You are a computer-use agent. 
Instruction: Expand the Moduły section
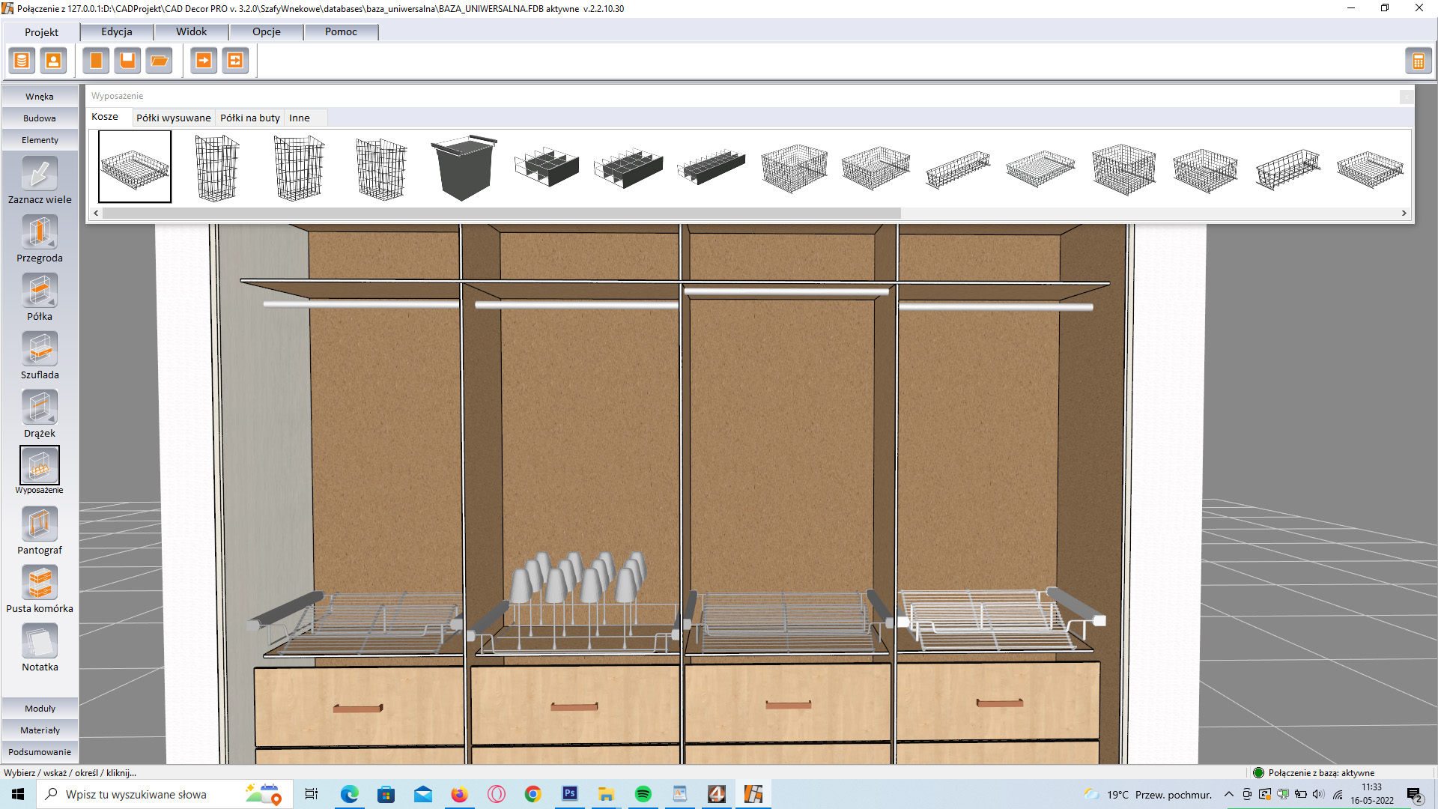pos(40,708)
